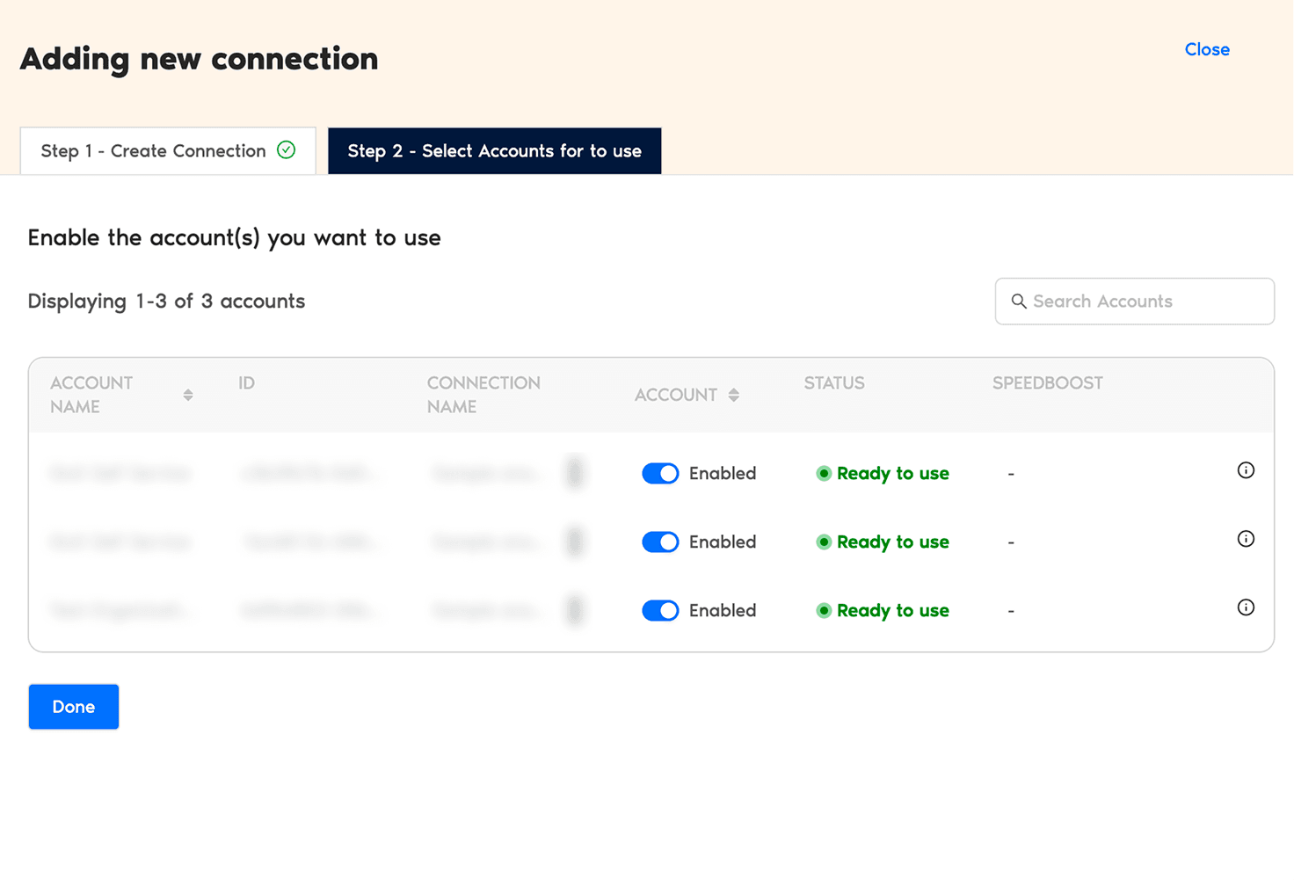Click the sort arrows on Account Name column
Viewport: 1294px width, 880px height.
click(x=188, y=395)
